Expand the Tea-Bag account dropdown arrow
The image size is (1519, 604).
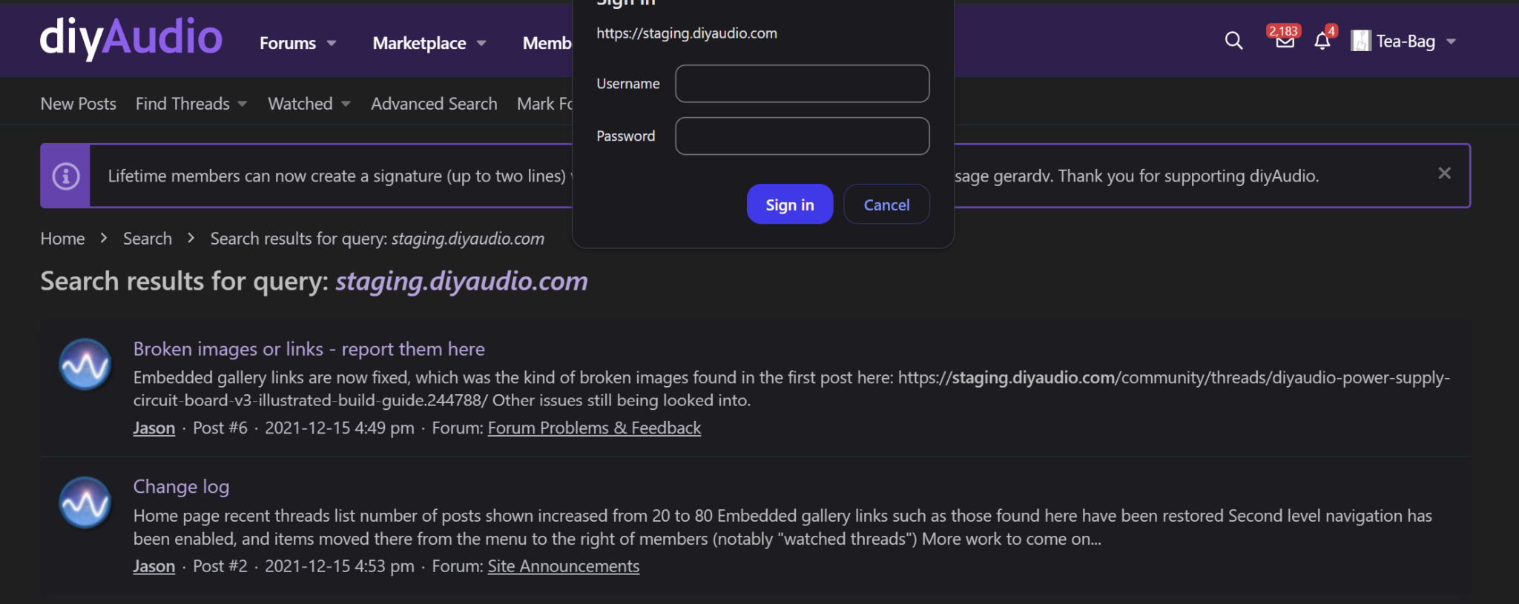pos(1451,42)
